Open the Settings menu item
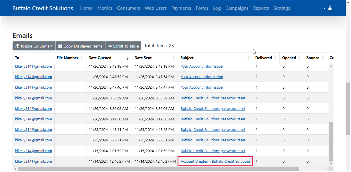The height and width of the screenshot is (172, 351). click(x=282, y=8)
